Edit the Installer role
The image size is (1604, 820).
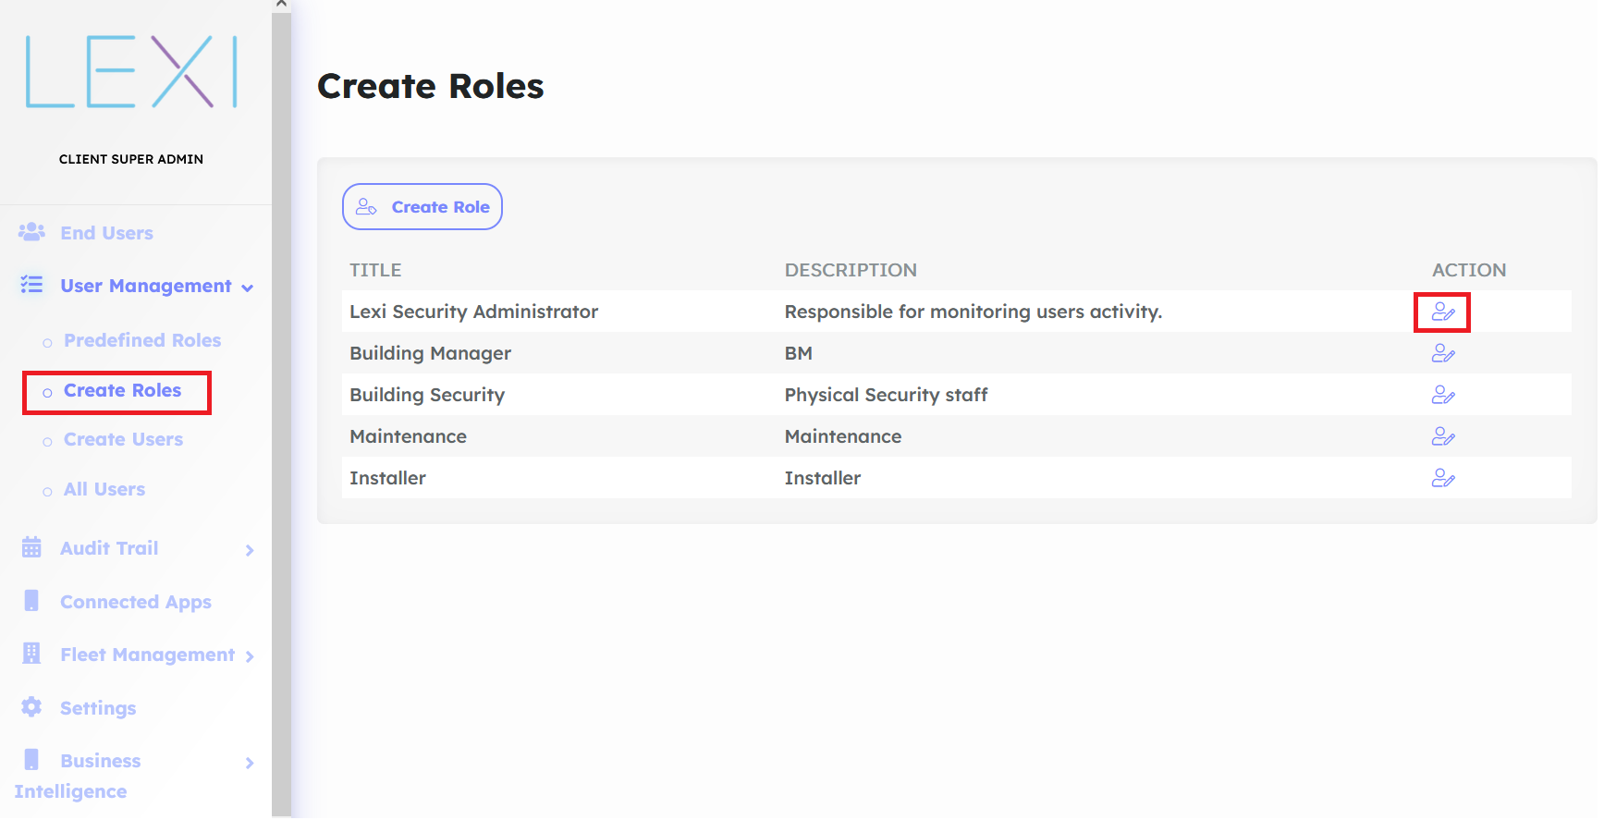click(x=1442, y=479)
